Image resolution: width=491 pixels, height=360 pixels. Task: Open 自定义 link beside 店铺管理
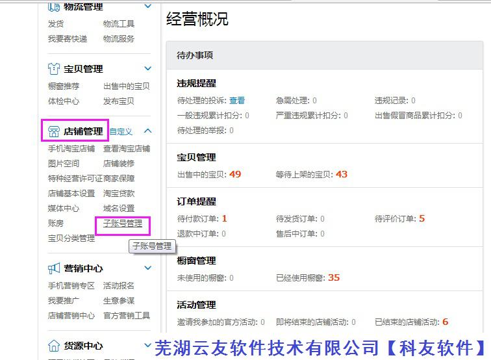[x=121, y=132]
